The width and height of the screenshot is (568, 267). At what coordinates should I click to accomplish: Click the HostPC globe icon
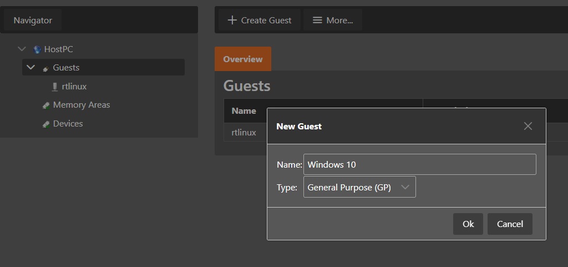coord(37,49)
